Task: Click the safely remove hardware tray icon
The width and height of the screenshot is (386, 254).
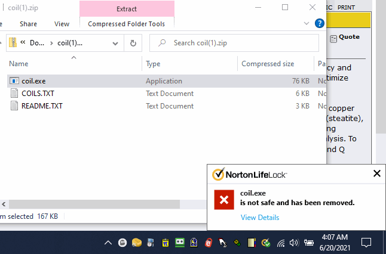Action: [x=237, y=243]
